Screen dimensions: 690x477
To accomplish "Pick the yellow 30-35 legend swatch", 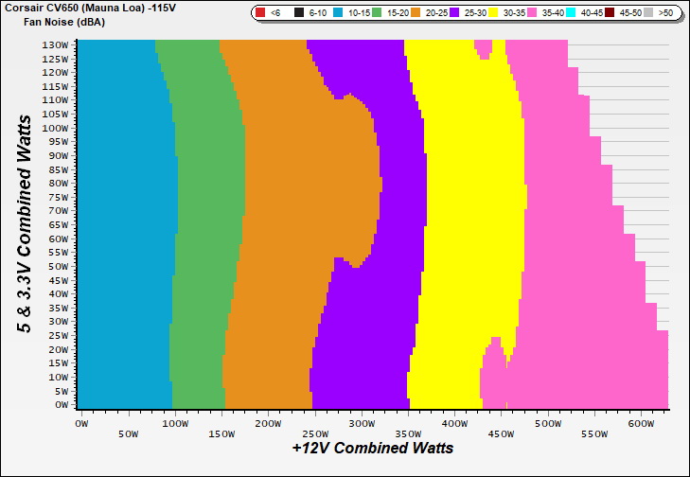I will 496,13.
